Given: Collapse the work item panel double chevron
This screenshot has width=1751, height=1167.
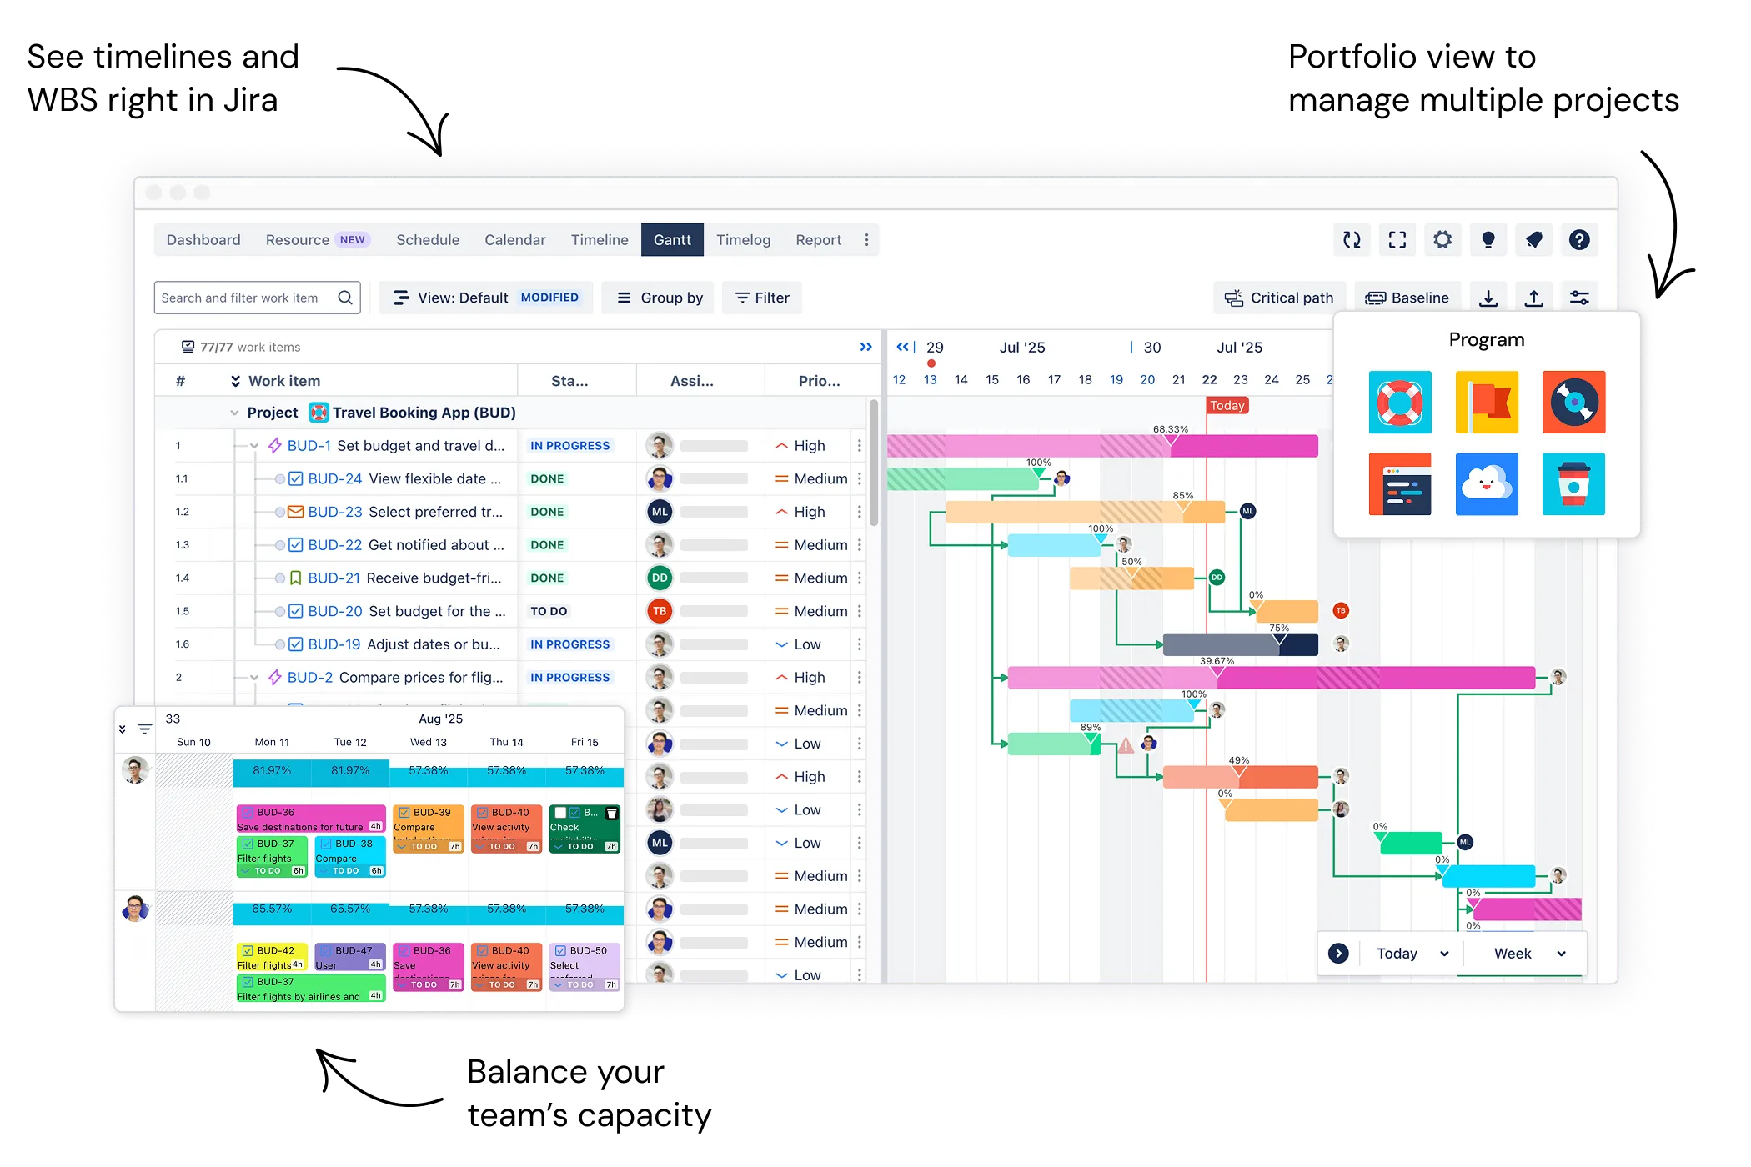Looking at the screenshot, I should (865, 347).
